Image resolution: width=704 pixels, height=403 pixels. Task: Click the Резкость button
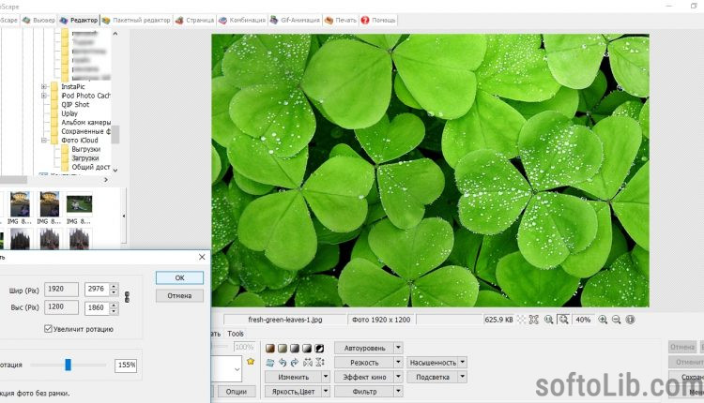coord(364,362)
